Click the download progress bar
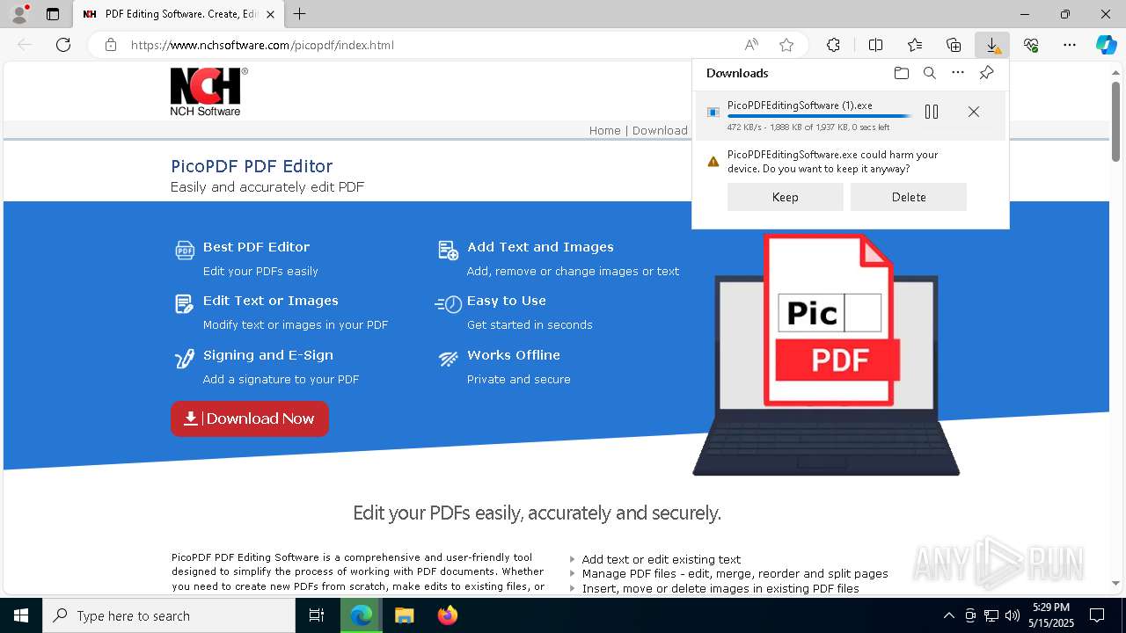The width and height of the screenshot is (1126, 633). pyautogui.click(x=820, y=116)
